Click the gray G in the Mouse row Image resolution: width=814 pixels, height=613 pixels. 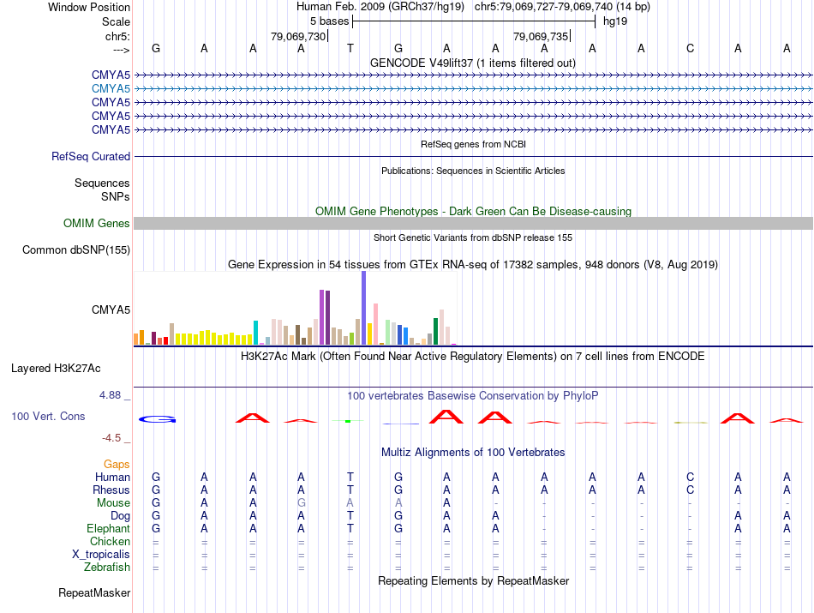301,503
